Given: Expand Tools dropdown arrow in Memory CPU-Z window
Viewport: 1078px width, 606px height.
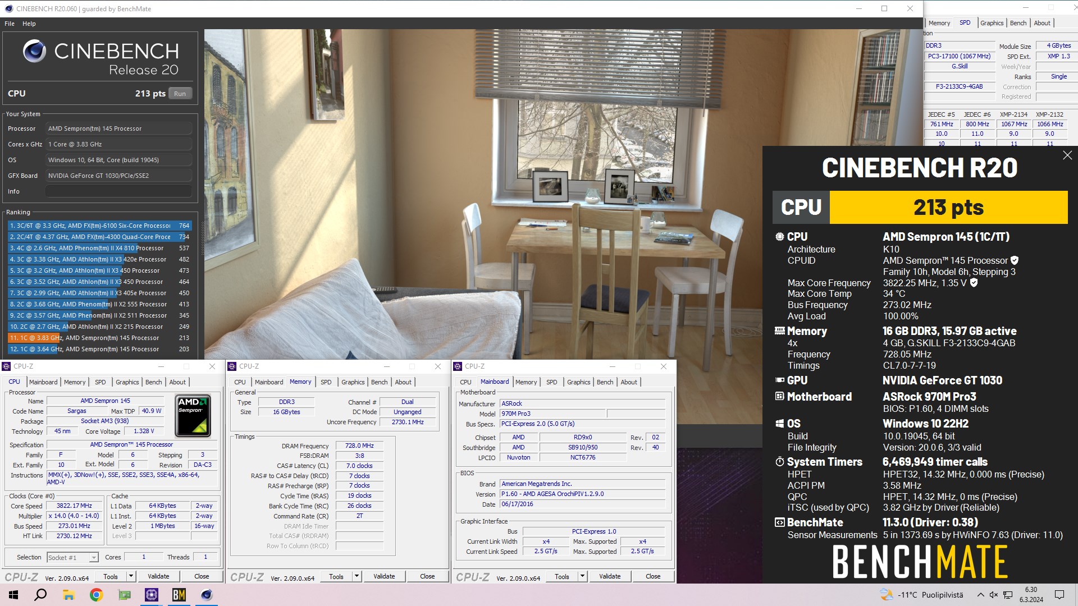Looking at the screenshot, I should coord(357,576).
